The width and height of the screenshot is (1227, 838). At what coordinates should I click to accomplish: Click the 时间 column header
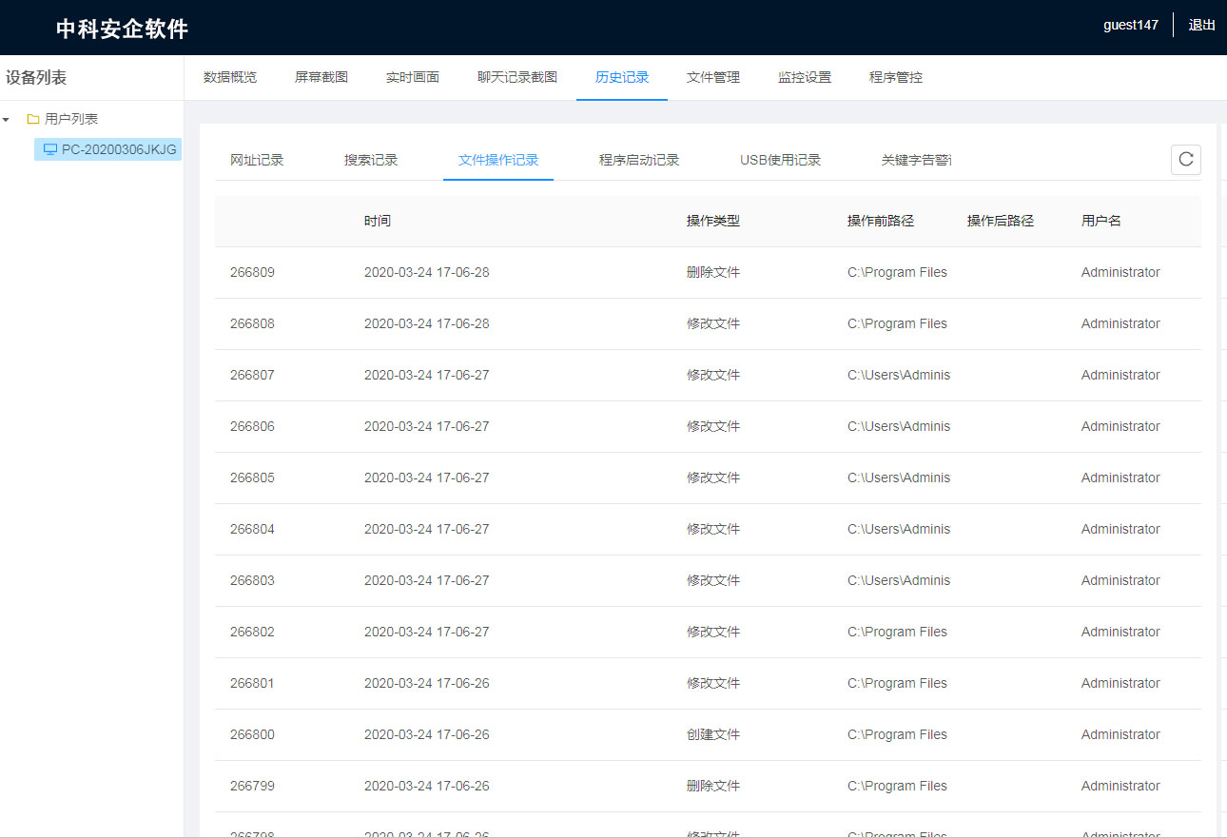[377, 221]
